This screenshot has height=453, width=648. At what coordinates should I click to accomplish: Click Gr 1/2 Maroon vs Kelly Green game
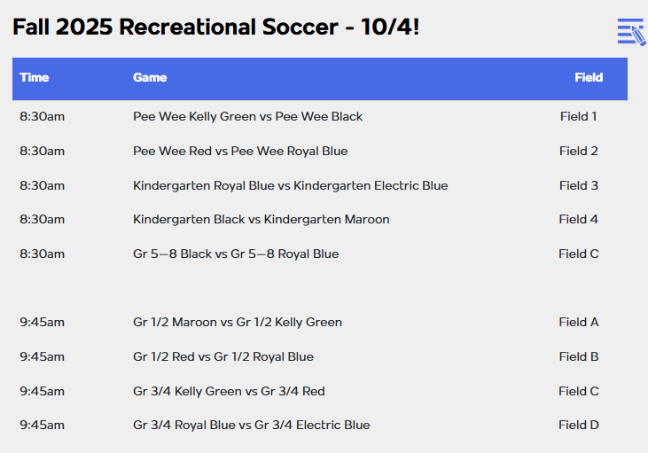(x=238, y=322)
